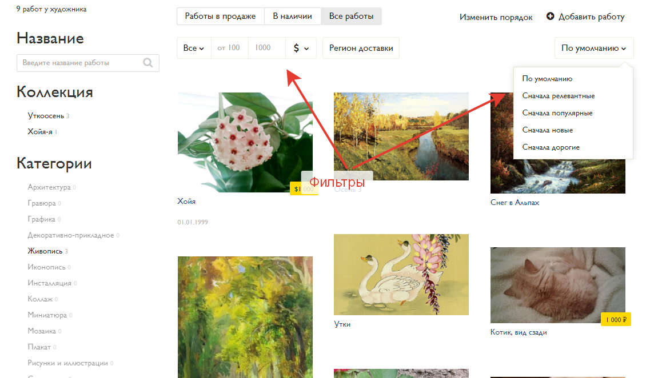Click the minimum price 'от 100' field
Screen dimensions: 654x378
(x=229, y=49)
